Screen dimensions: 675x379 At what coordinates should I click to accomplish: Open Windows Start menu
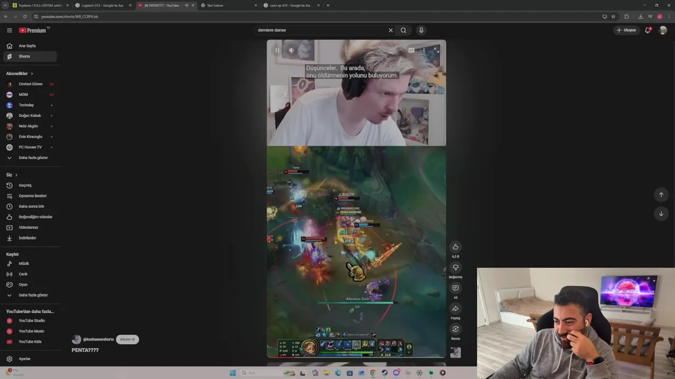click(233, 373)
